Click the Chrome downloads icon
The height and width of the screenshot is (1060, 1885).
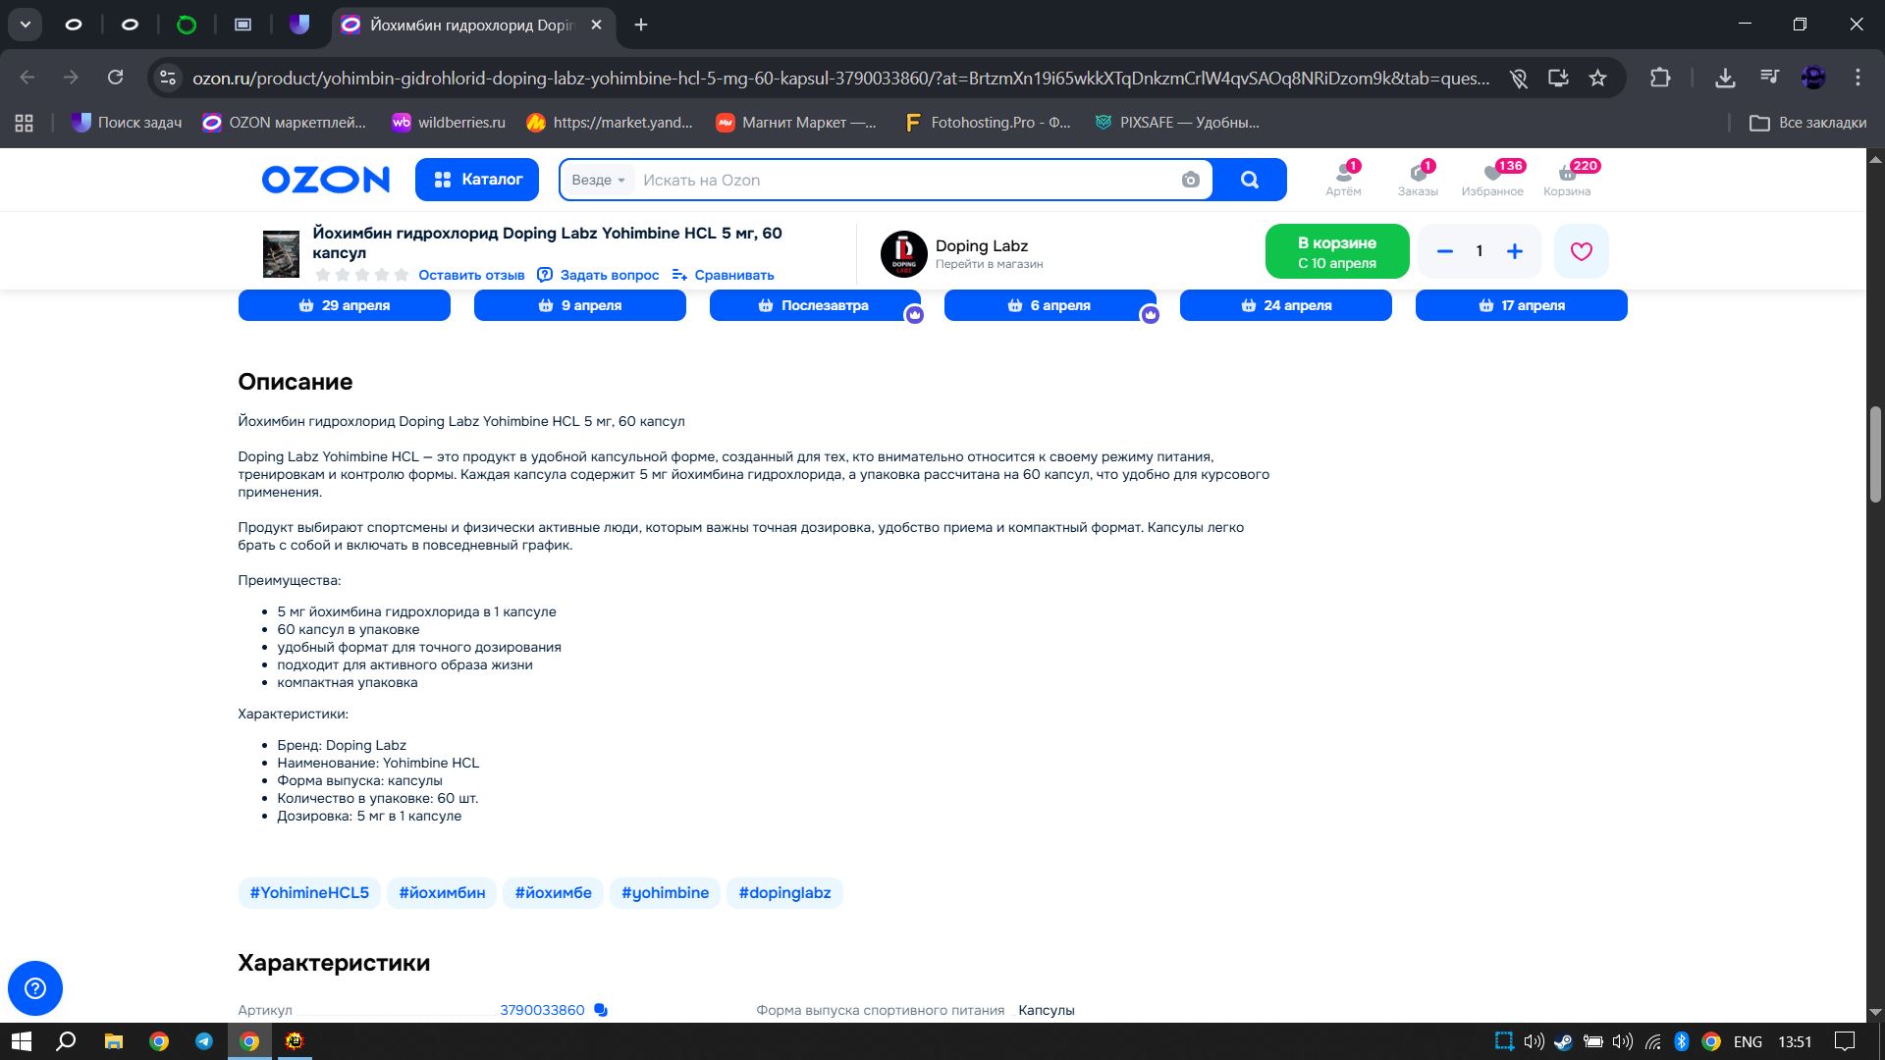click(1725, 78)
